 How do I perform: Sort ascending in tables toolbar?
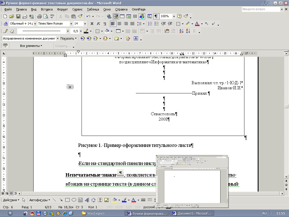tap(181, 31)
